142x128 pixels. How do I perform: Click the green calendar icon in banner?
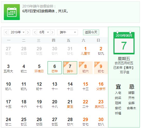(12, 12)
